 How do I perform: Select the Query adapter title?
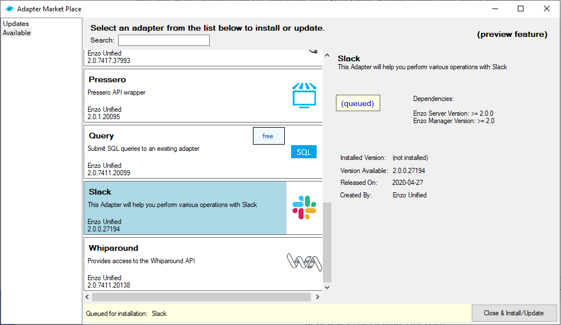(101, 136)
